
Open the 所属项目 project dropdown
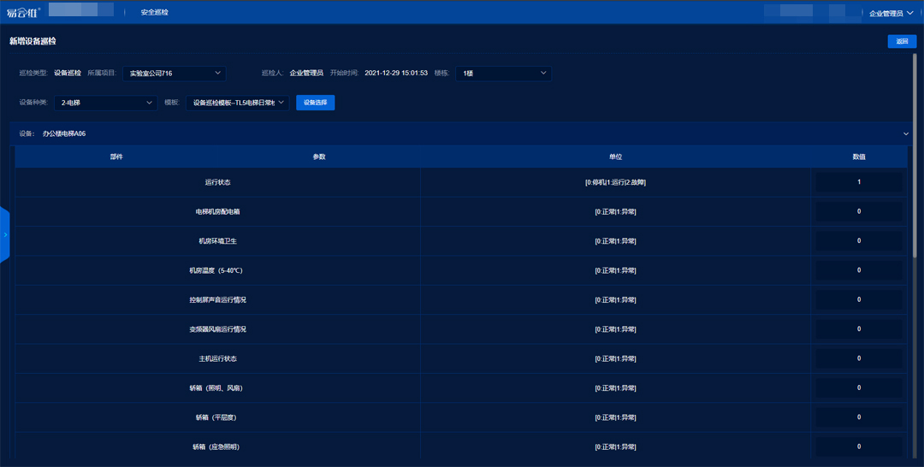tap(175, 74)
